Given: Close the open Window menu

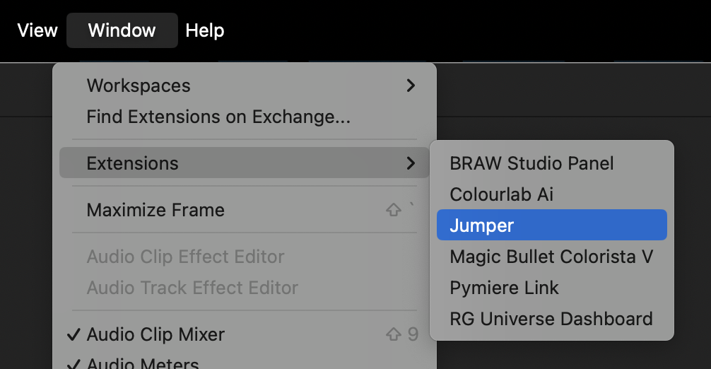Looking at the screenshot, I should click(x=122, y=30).
